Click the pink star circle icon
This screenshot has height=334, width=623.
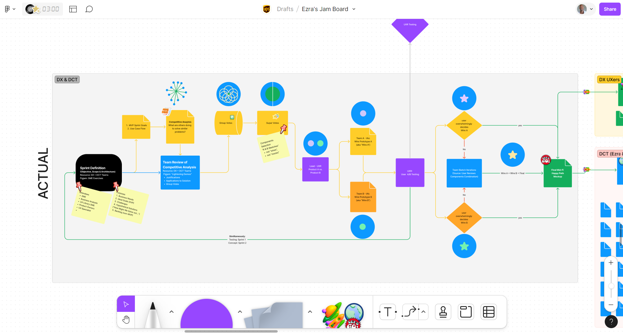click(x=464, y=98)
